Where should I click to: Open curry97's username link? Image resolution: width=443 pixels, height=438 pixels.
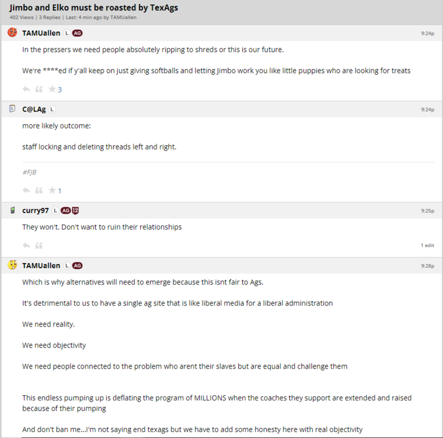[36, 210]
